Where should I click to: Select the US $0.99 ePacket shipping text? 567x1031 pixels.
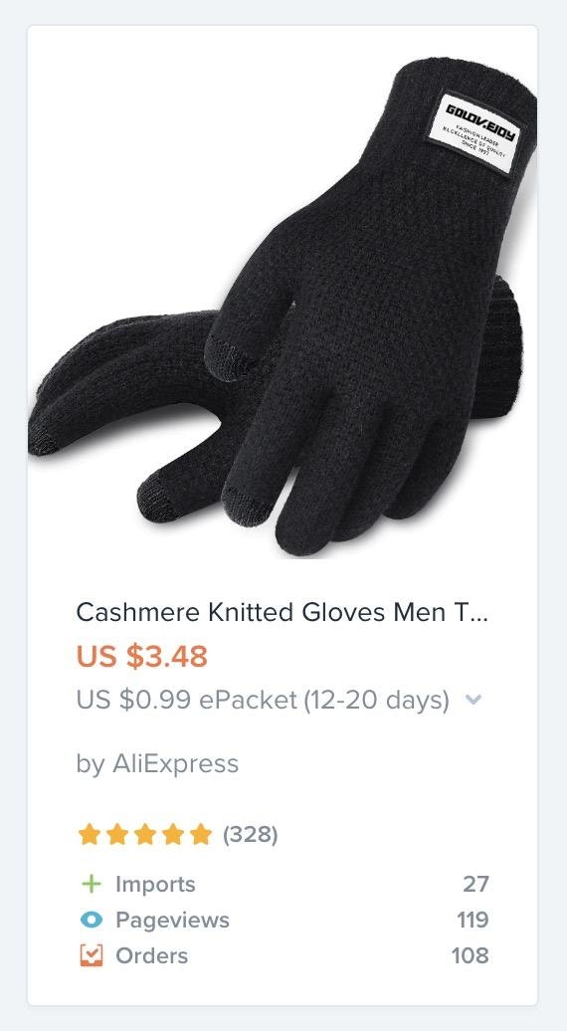(x=263, y=700)
